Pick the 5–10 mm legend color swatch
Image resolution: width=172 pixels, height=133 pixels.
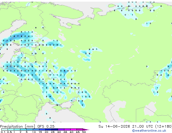coord(30,129)
